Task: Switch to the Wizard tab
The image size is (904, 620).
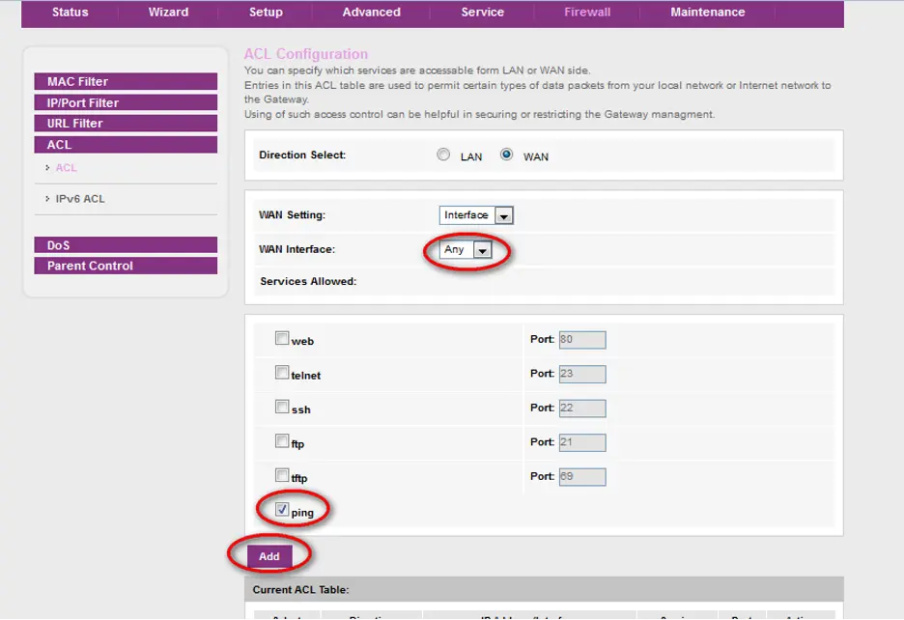Action: tap(168, 13)
